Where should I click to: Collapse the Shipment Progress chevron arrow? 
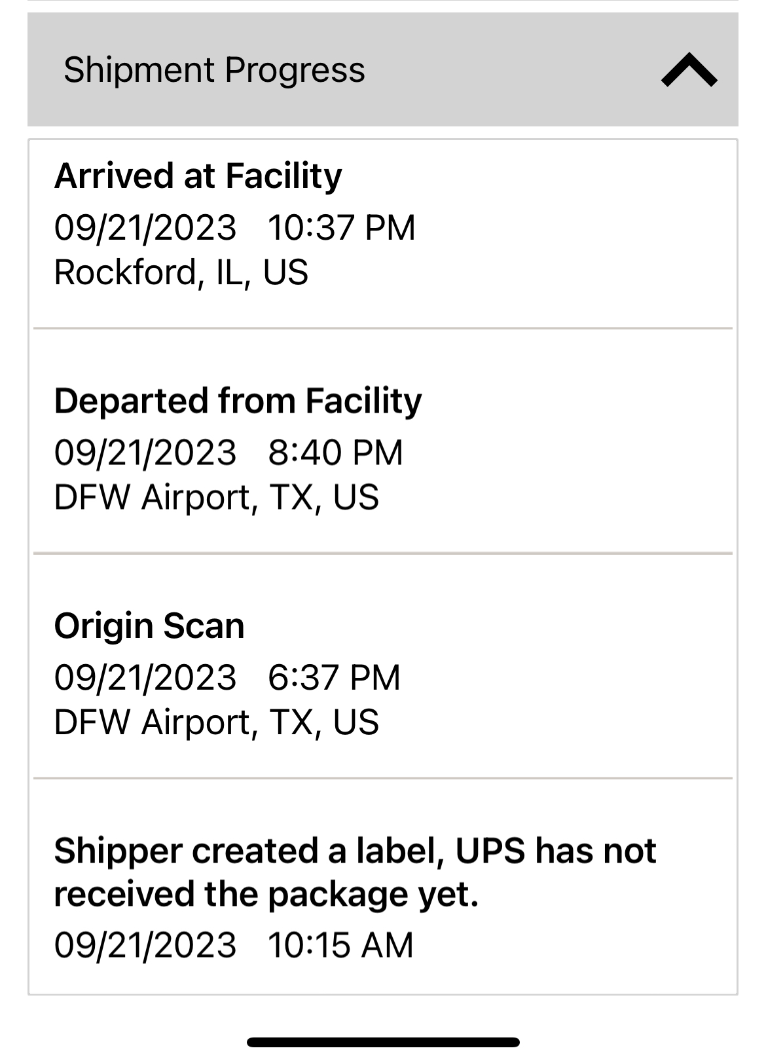point(689,70)
